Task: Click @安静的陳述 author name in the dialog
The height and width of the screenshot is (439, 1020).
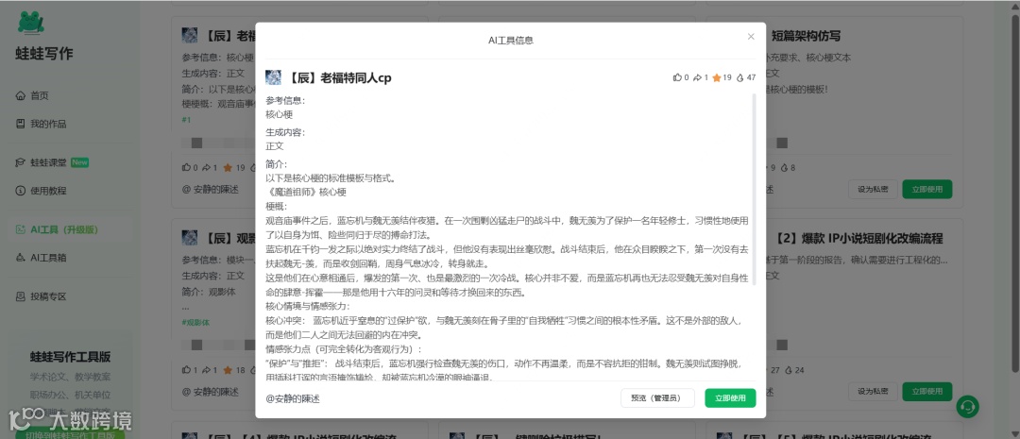Action: (x=293, y=398)
